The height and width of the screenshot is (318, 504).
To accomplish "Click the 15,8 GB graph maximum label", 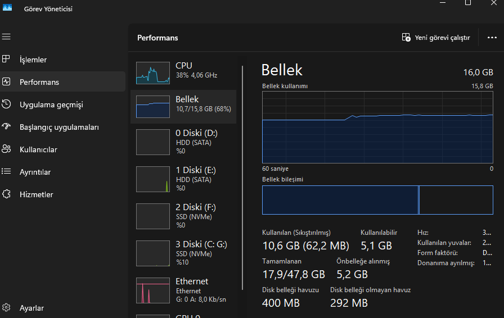I will coord(482,86).
